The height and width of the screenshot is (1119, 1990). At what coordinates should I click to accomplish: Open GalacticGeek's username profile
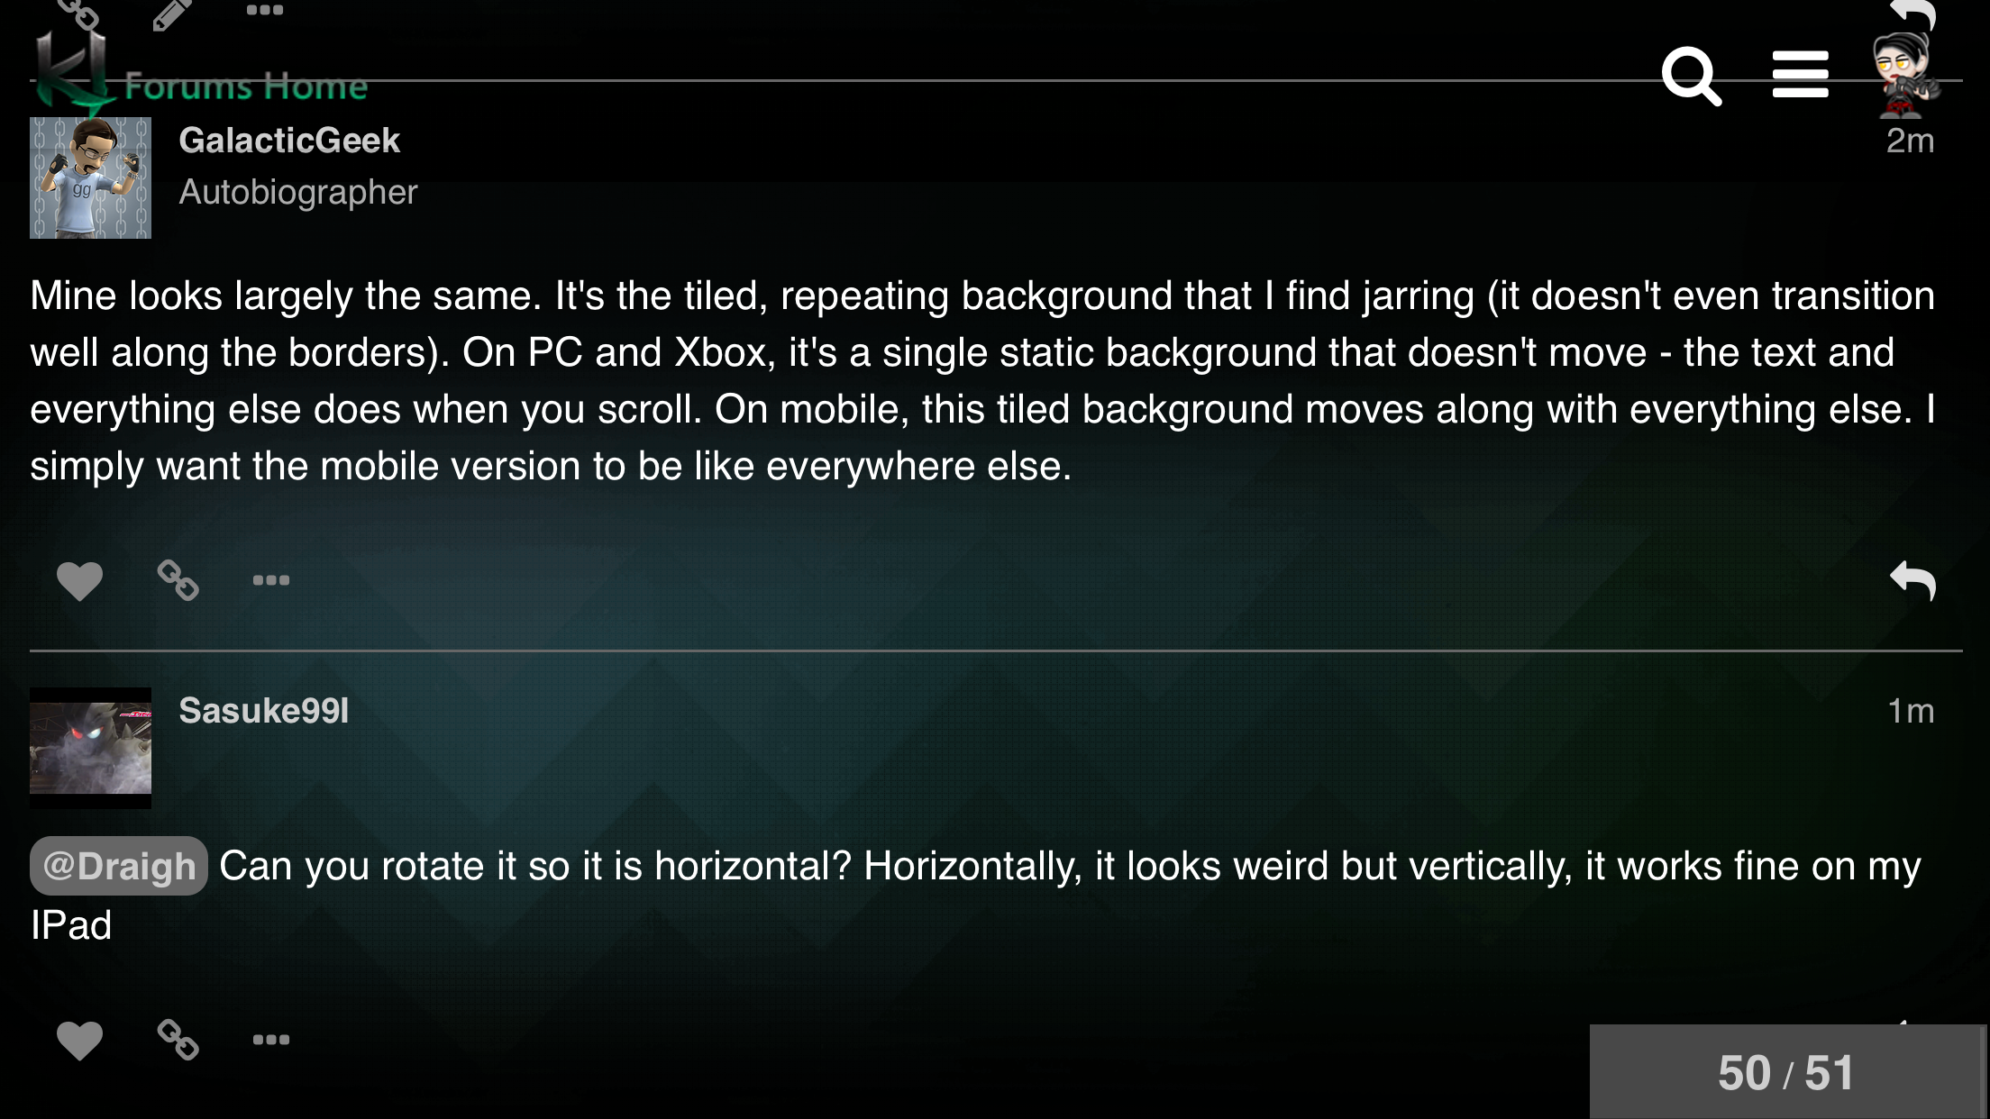point(289,141)
